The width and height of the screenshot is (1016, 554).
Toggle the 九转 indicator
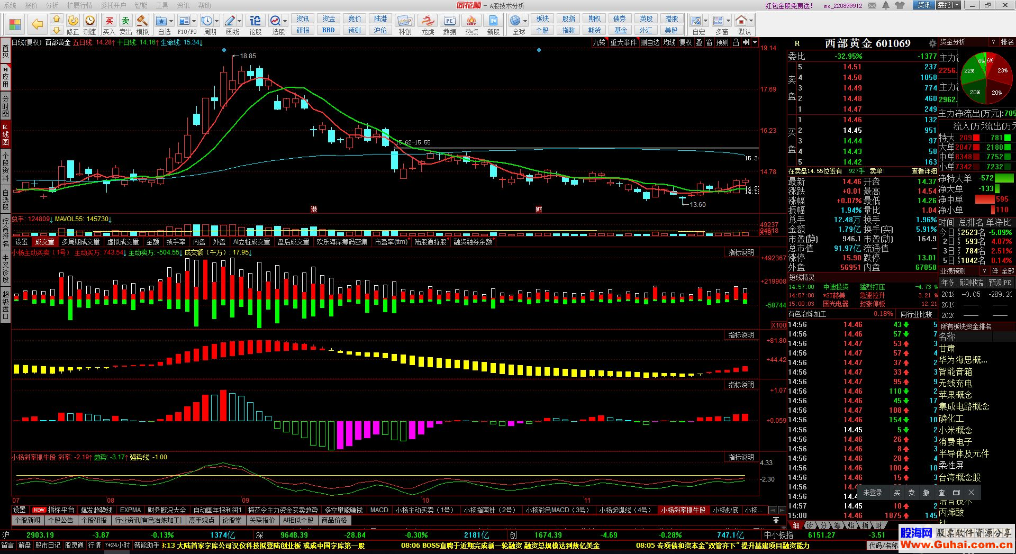[599, 42]
